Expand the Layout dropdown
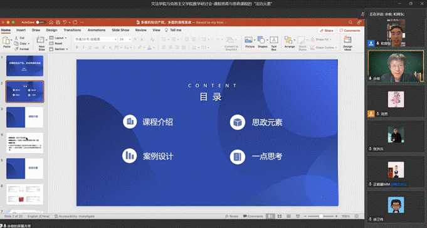The height and width of the screenshot is (228, 427). 58,38
